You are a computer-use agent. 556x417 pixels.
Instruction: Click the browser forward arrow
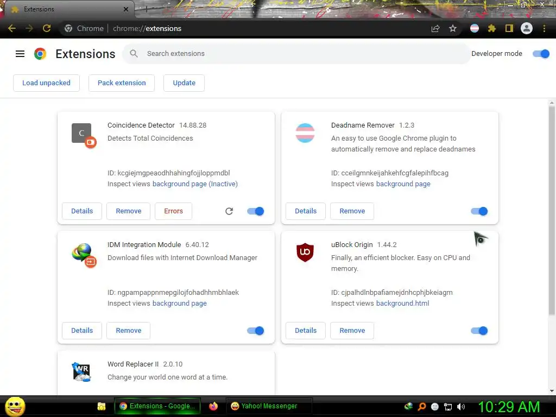click(x=29, y=28)
